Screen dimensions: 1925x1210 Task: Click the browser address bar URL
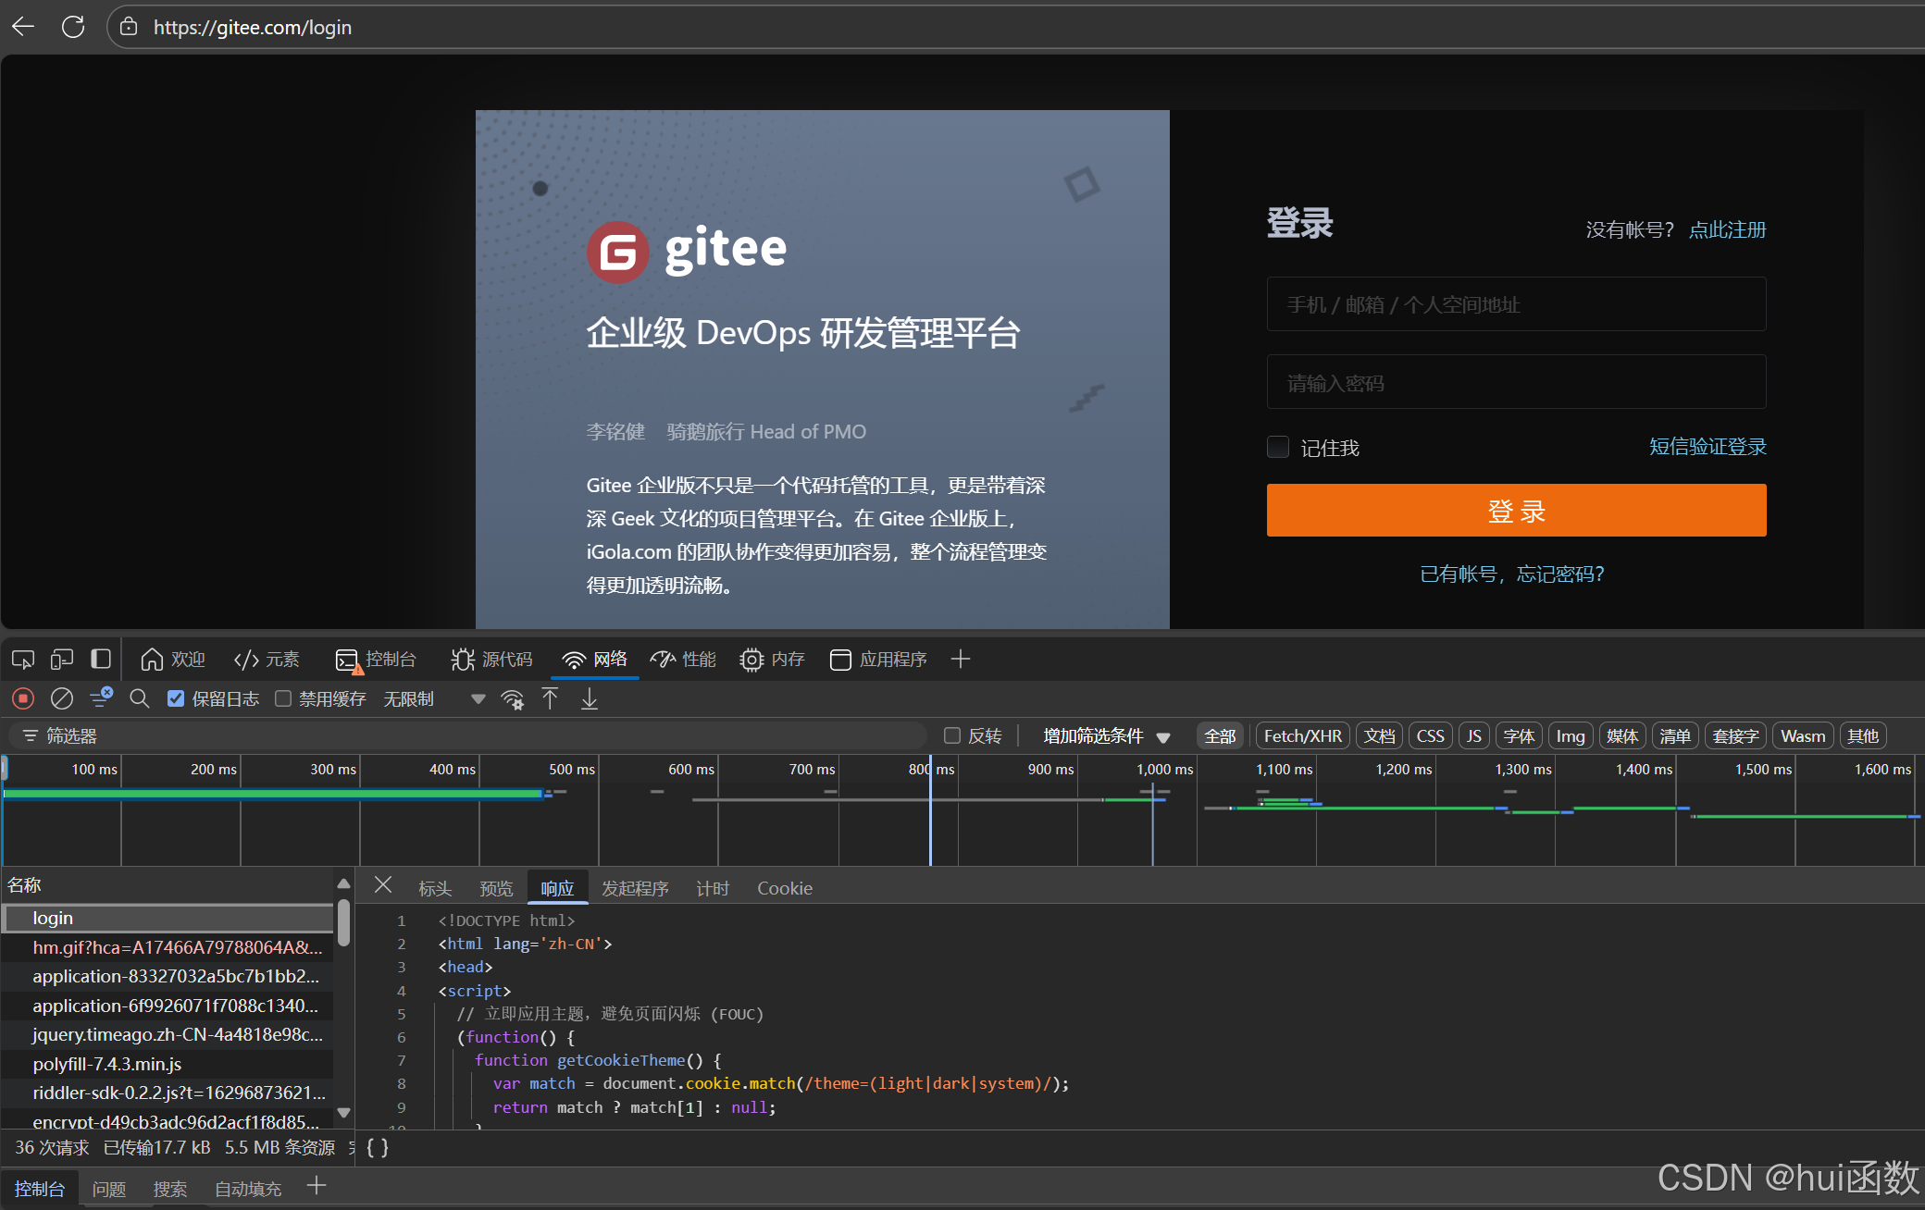click(x=253, y=27)
